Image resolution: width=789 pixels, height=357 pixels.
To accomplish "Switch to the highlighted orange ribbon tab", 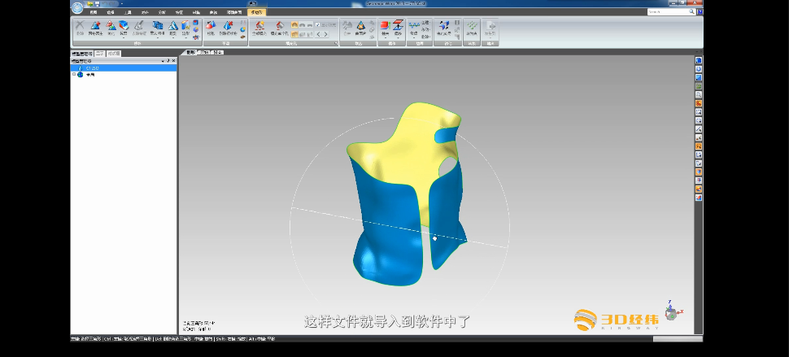I will (256, 13).
